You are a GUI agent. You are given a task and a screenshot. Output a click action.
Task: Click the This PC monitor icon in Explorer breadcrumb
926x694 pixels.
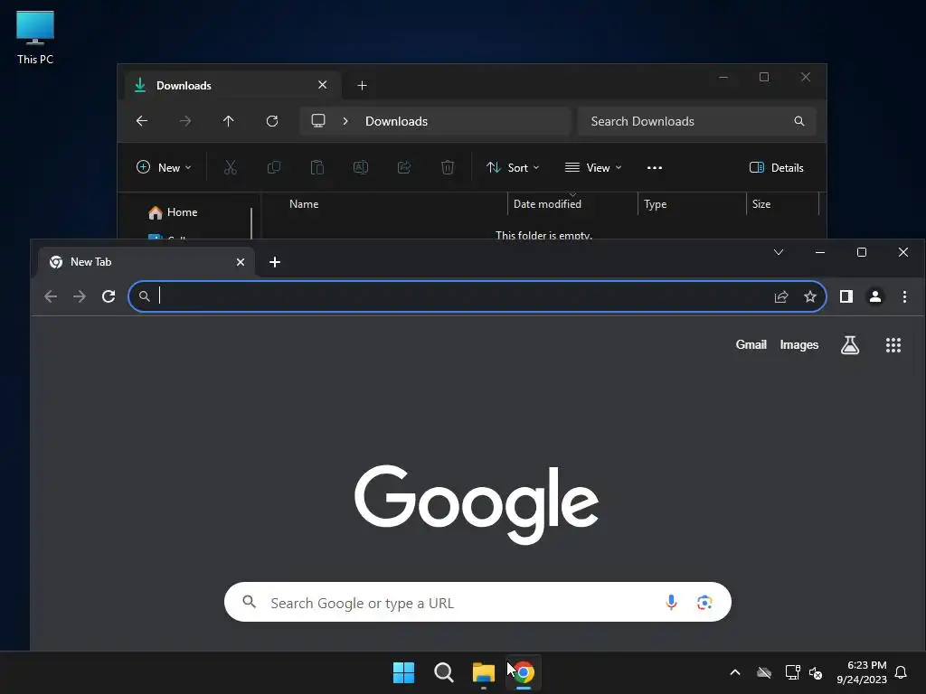(x=318, y=120)
